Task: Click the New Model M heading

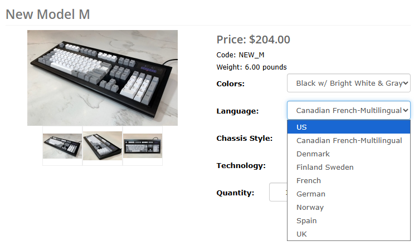Action: click(48, 14)
